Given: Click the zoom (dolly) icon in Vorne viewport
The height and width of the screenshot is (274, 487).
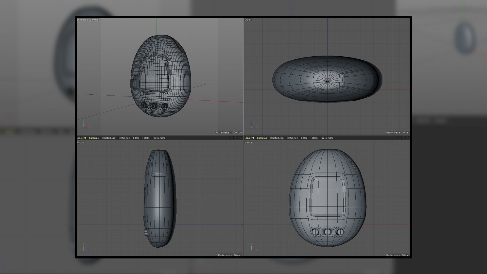Looking at the screenshot, I should point(401,138).
